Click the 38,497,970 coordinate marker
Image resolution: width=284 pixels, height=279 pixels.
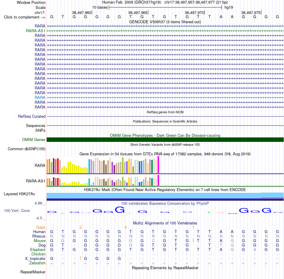tap(194, 13)
